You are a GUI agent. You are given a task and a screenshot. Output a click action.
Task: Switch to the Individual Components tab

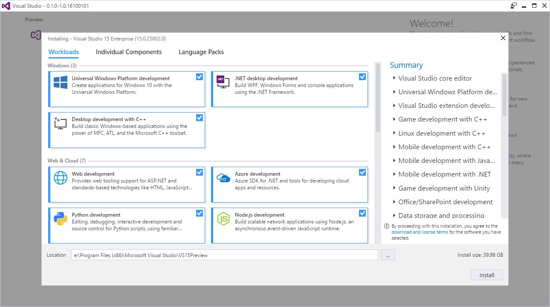coord(128,52)
